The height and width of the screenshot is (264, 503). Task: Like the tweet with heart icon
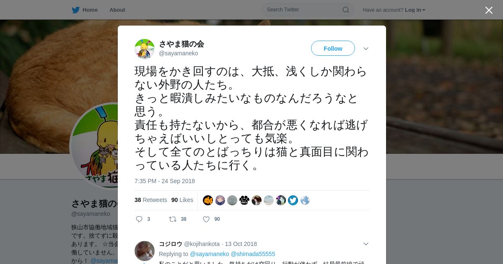(x=206, y=219)
